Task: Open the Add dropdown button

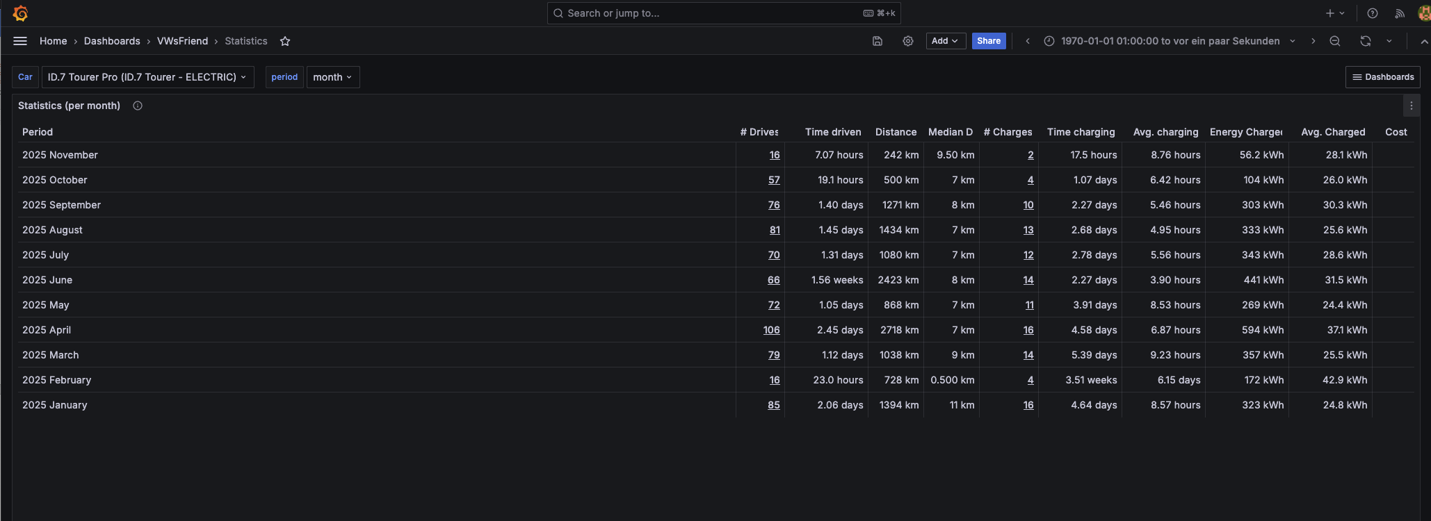Action: 945,41
